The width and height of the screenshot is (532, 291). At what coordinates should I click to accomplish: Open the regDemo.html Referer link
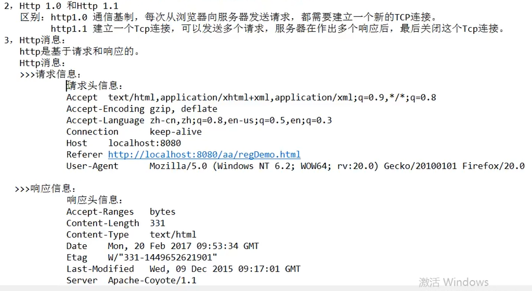[204, 155]
